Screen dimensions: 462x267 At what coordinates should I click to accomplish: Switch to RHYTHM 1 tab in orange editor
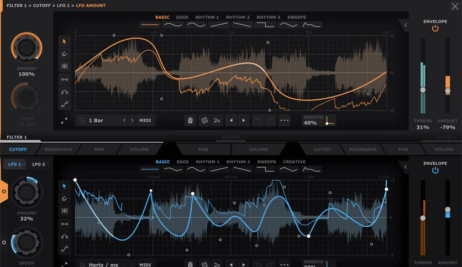207,17
